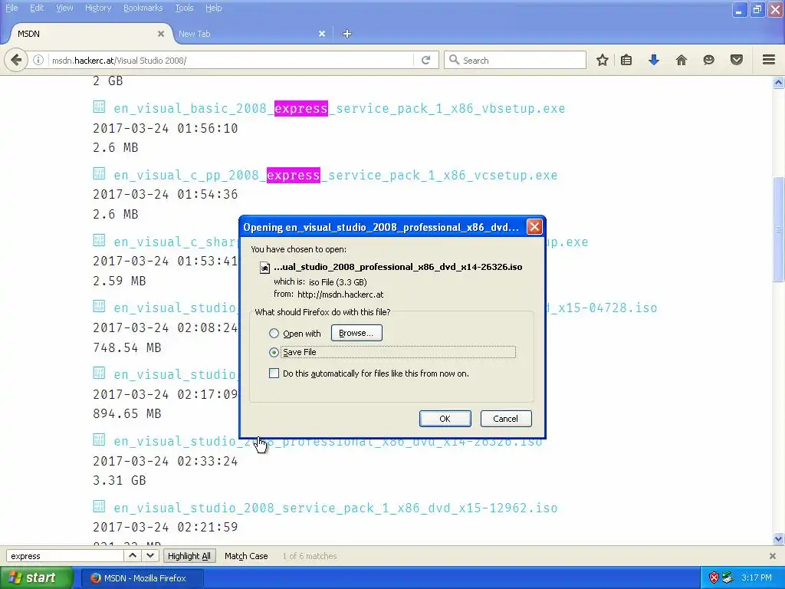Find next match arrow

click(150, 555)
